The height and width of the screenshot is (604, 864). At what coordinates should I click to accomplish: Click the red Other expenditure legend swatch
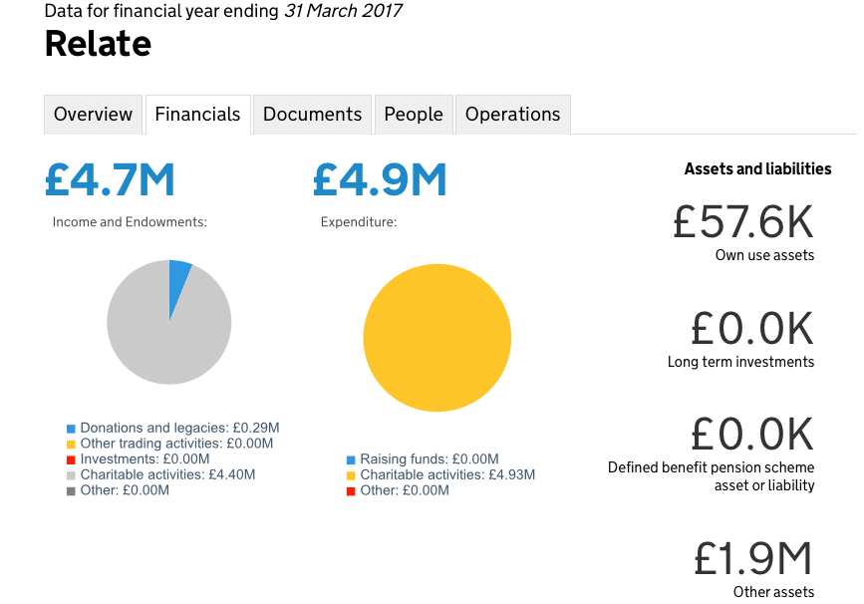(351, 491)
